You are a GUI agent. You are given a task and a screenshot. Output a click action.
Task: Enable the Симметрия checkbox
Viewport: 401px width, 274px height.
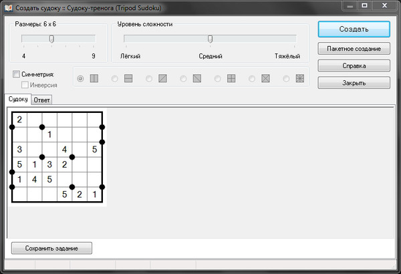point(17,75)
